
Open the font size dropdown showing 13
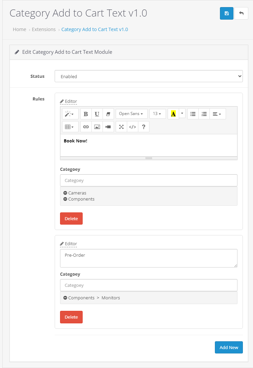pyautogui.click(x=158, y=114)
